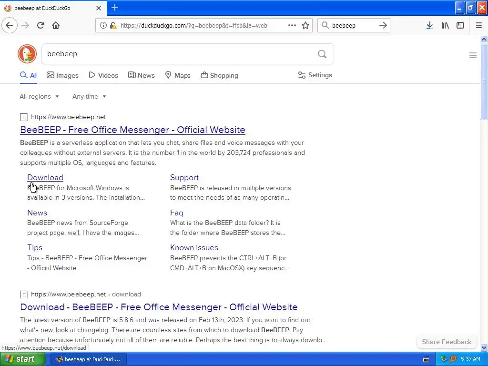Click the 5:37 AM clock

tap(470, 359)
